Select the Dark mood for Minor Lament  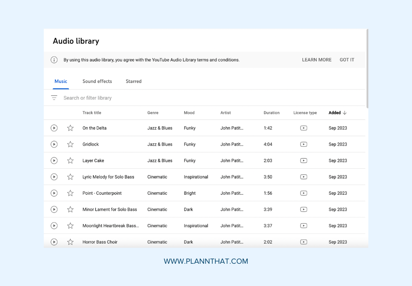click(188, 209)
